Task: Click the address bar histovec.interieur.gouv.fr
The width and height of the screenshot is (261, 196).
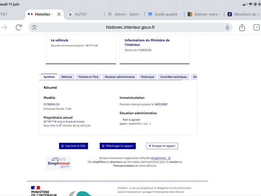Action: (x=130, y=27)
